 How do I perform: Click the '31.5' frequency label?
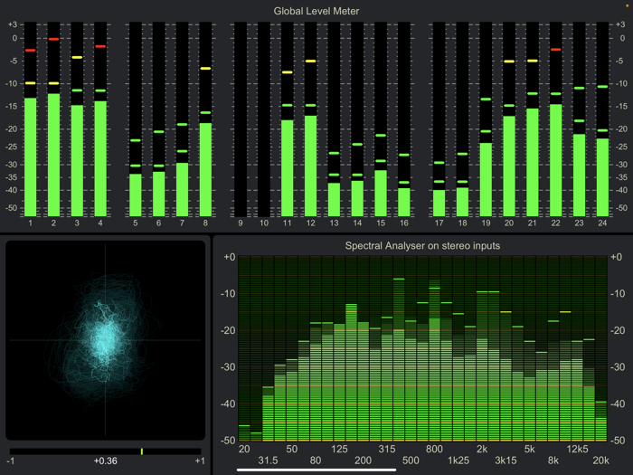coord(268,461)
